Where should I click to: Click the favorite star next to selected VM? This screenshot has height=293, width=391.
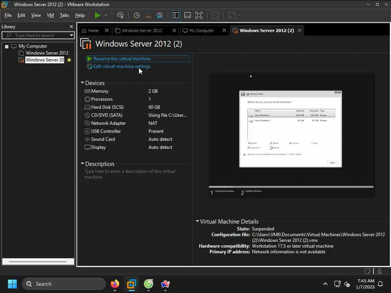[69, 60]
